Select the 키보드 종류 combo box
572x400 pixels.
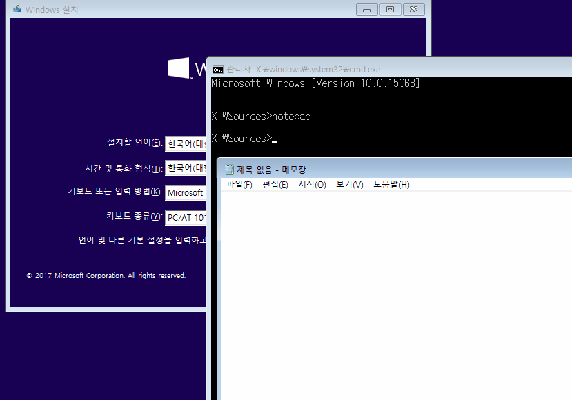click(x=186, y=218)
